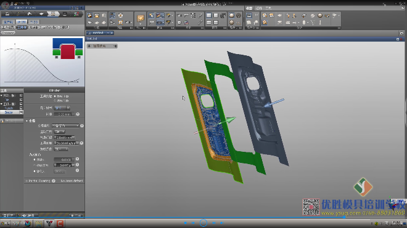This screenshot has height=228, width=407.
Task: Select the first tool position radio button under Binder
Action: [55, 96]
